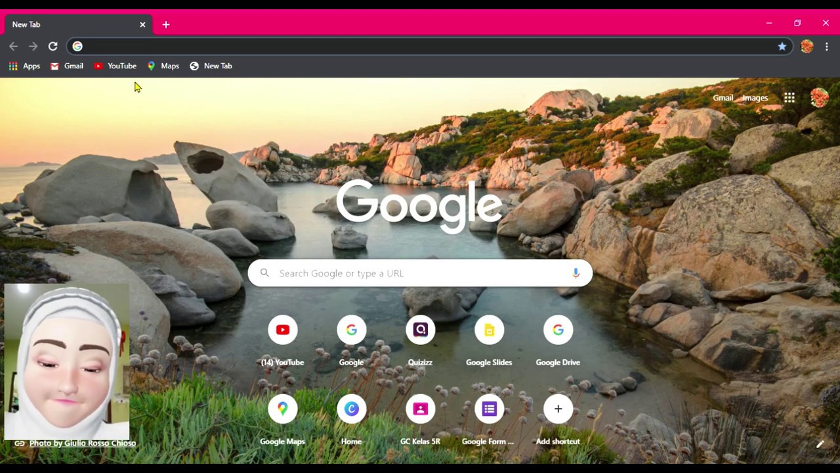The image size is (840, 473).
Task: Start voice search with microphone icon
Action: pyautogui.click(x=576, y=273)
